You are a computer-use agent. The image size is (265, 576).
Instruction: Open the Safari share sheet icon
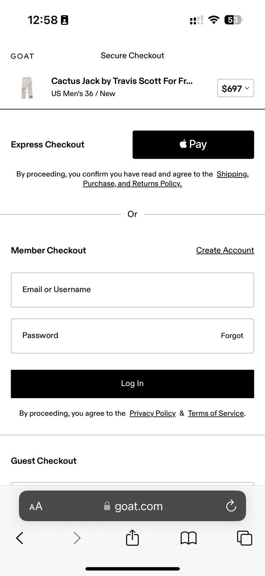(132, 537)
